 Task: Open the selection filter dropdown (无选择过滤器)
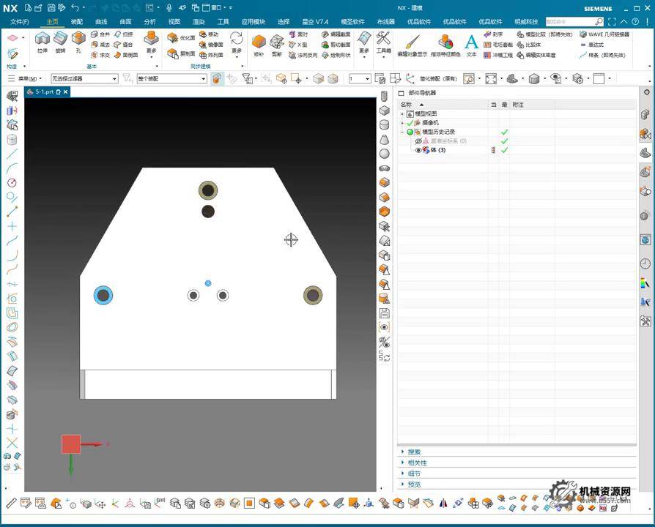(x=84, y=78)
